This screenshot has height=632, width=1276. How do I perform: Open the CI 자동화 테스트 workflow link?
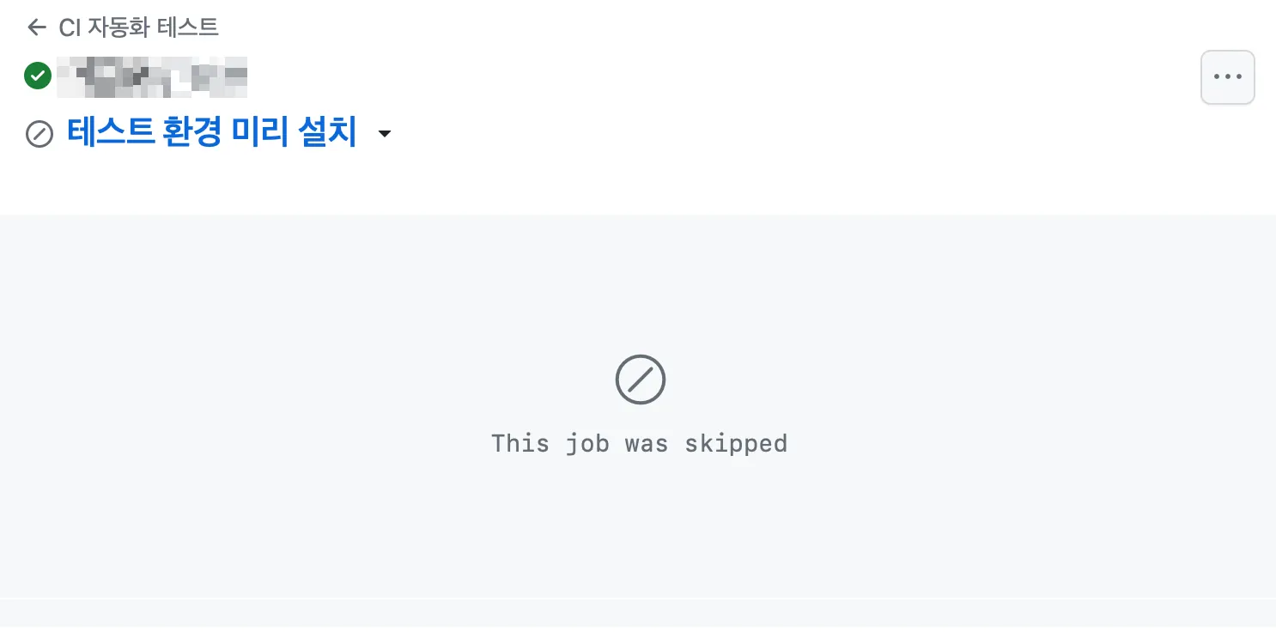[138, 27]
